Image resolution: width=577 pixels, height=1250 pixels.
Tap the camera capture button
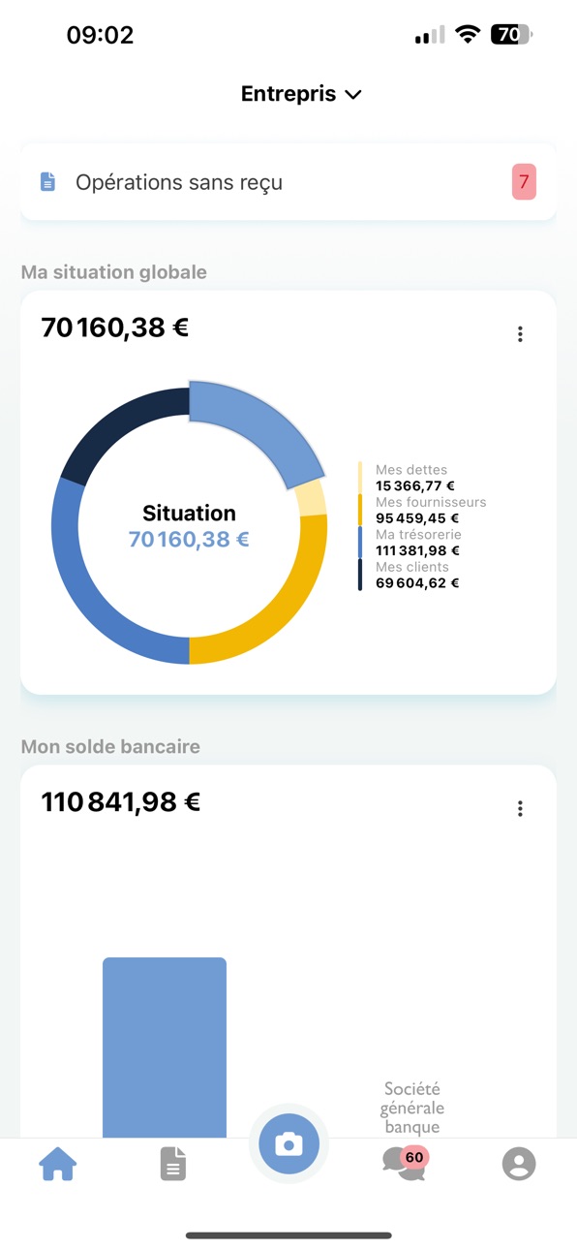tap(288, 1144)
